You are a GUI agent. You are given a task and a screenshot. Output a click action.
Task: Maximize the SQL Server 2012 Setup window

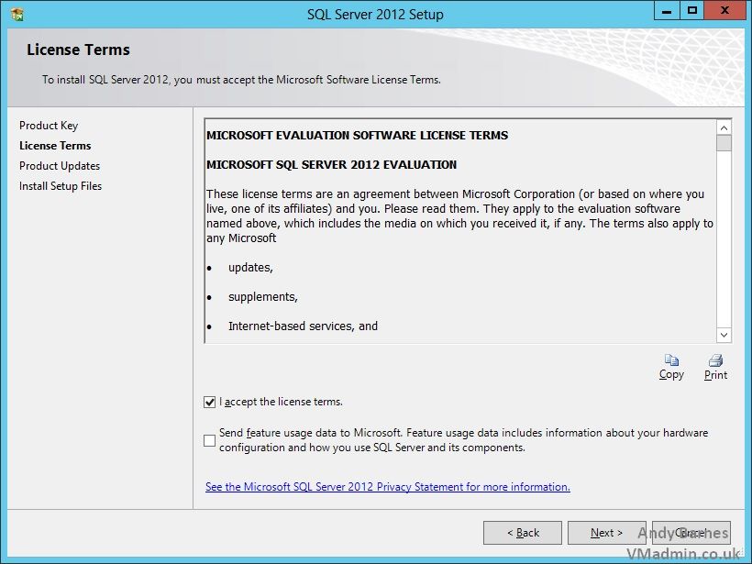(692, 11)
